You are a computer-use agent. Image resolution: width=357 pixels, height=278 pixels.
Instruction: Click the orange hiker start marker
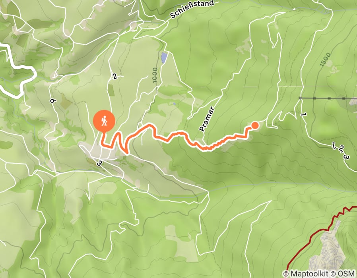(104, 121)
